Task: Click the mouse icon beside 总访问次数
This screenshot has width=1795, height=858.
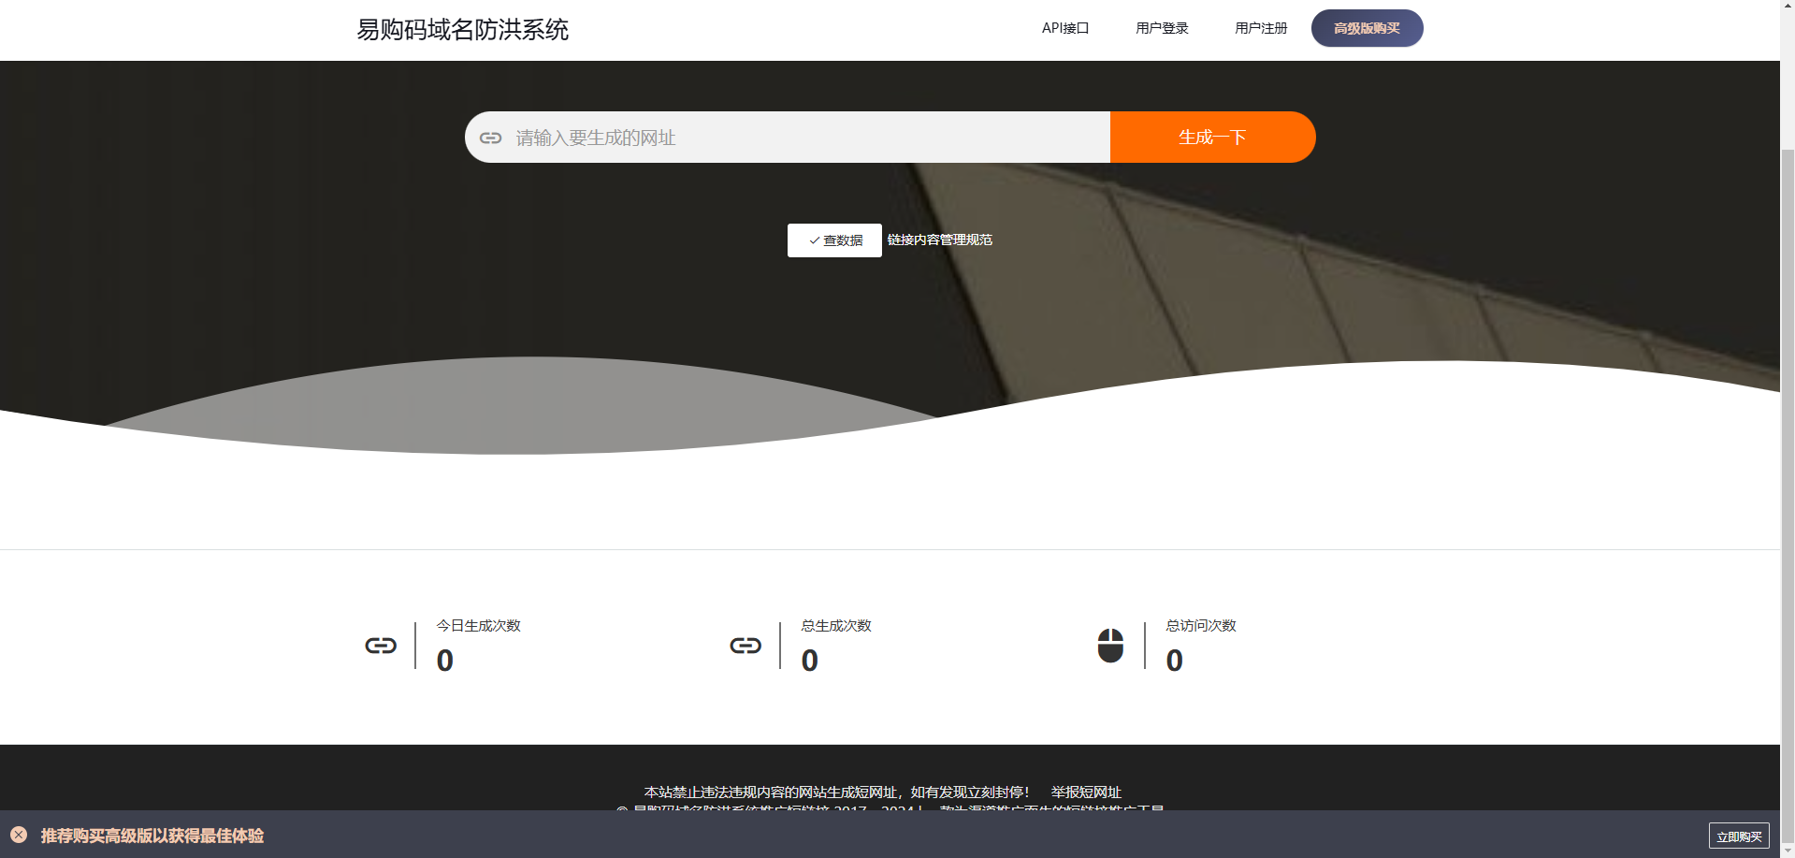Action: click(x=1110, y=646)
